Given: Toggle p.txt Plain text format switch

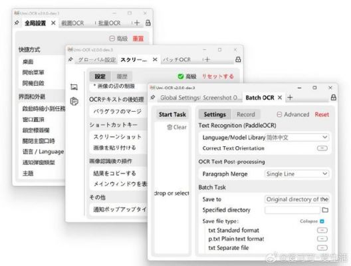Looking at the screenshot, I should 322,239.
